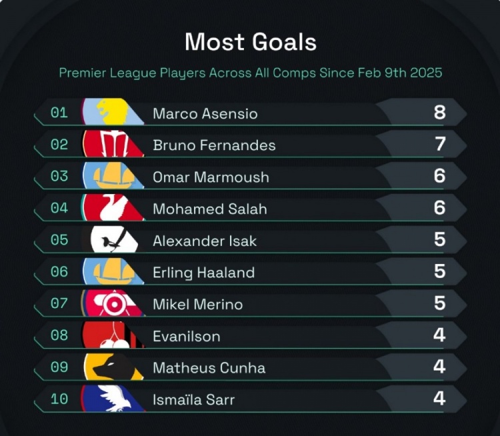Click the subtitle about all comps since Feb 9th
This screenshot has height=436, width=500.
[250, 73]
